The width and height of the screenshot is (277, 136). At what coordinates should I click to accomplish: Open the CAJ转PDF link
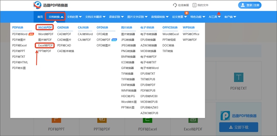pyautogui.click(x=84, y=40)
